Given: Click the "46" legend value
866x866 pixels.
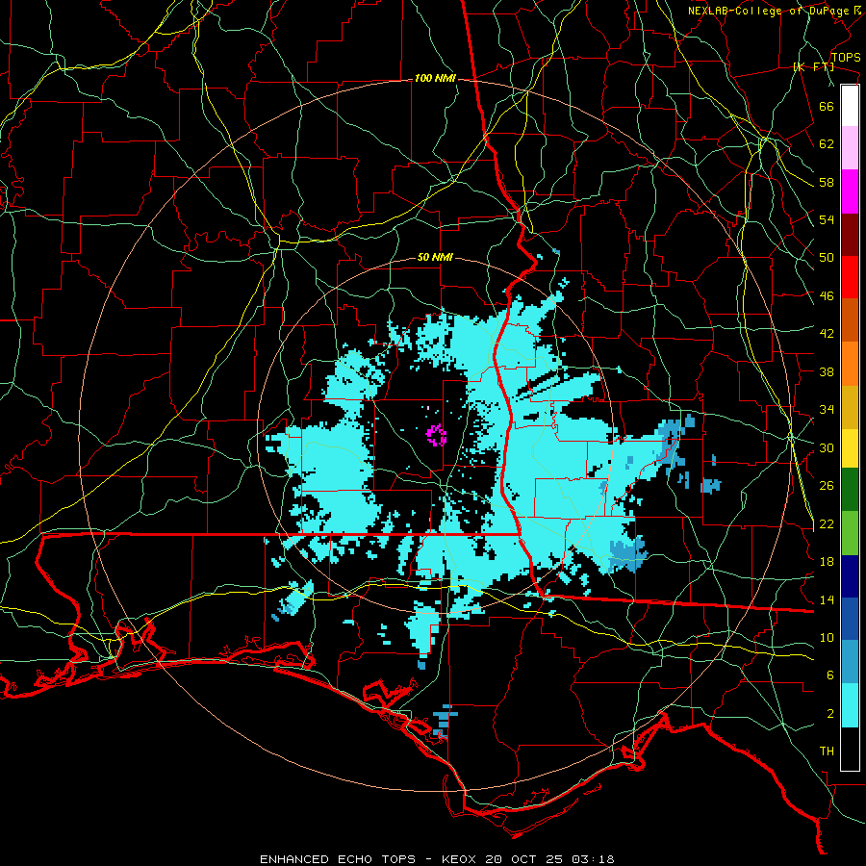Looking at the screenshot, I should click(827, 296).
